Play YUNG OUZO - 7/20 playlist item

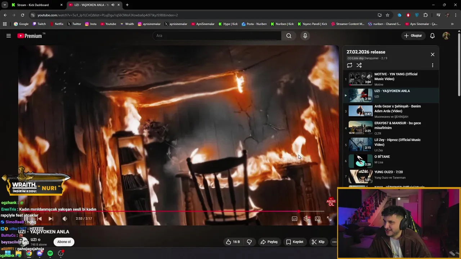click(391, 176)
